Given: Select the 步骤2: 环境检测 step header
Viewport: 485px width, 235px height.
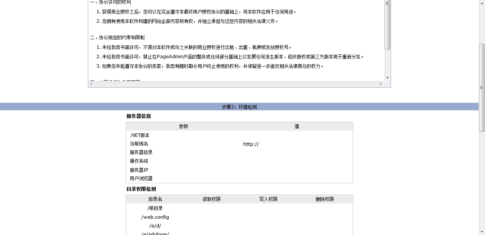Looking at the screenshot, I should click(239, 107).
